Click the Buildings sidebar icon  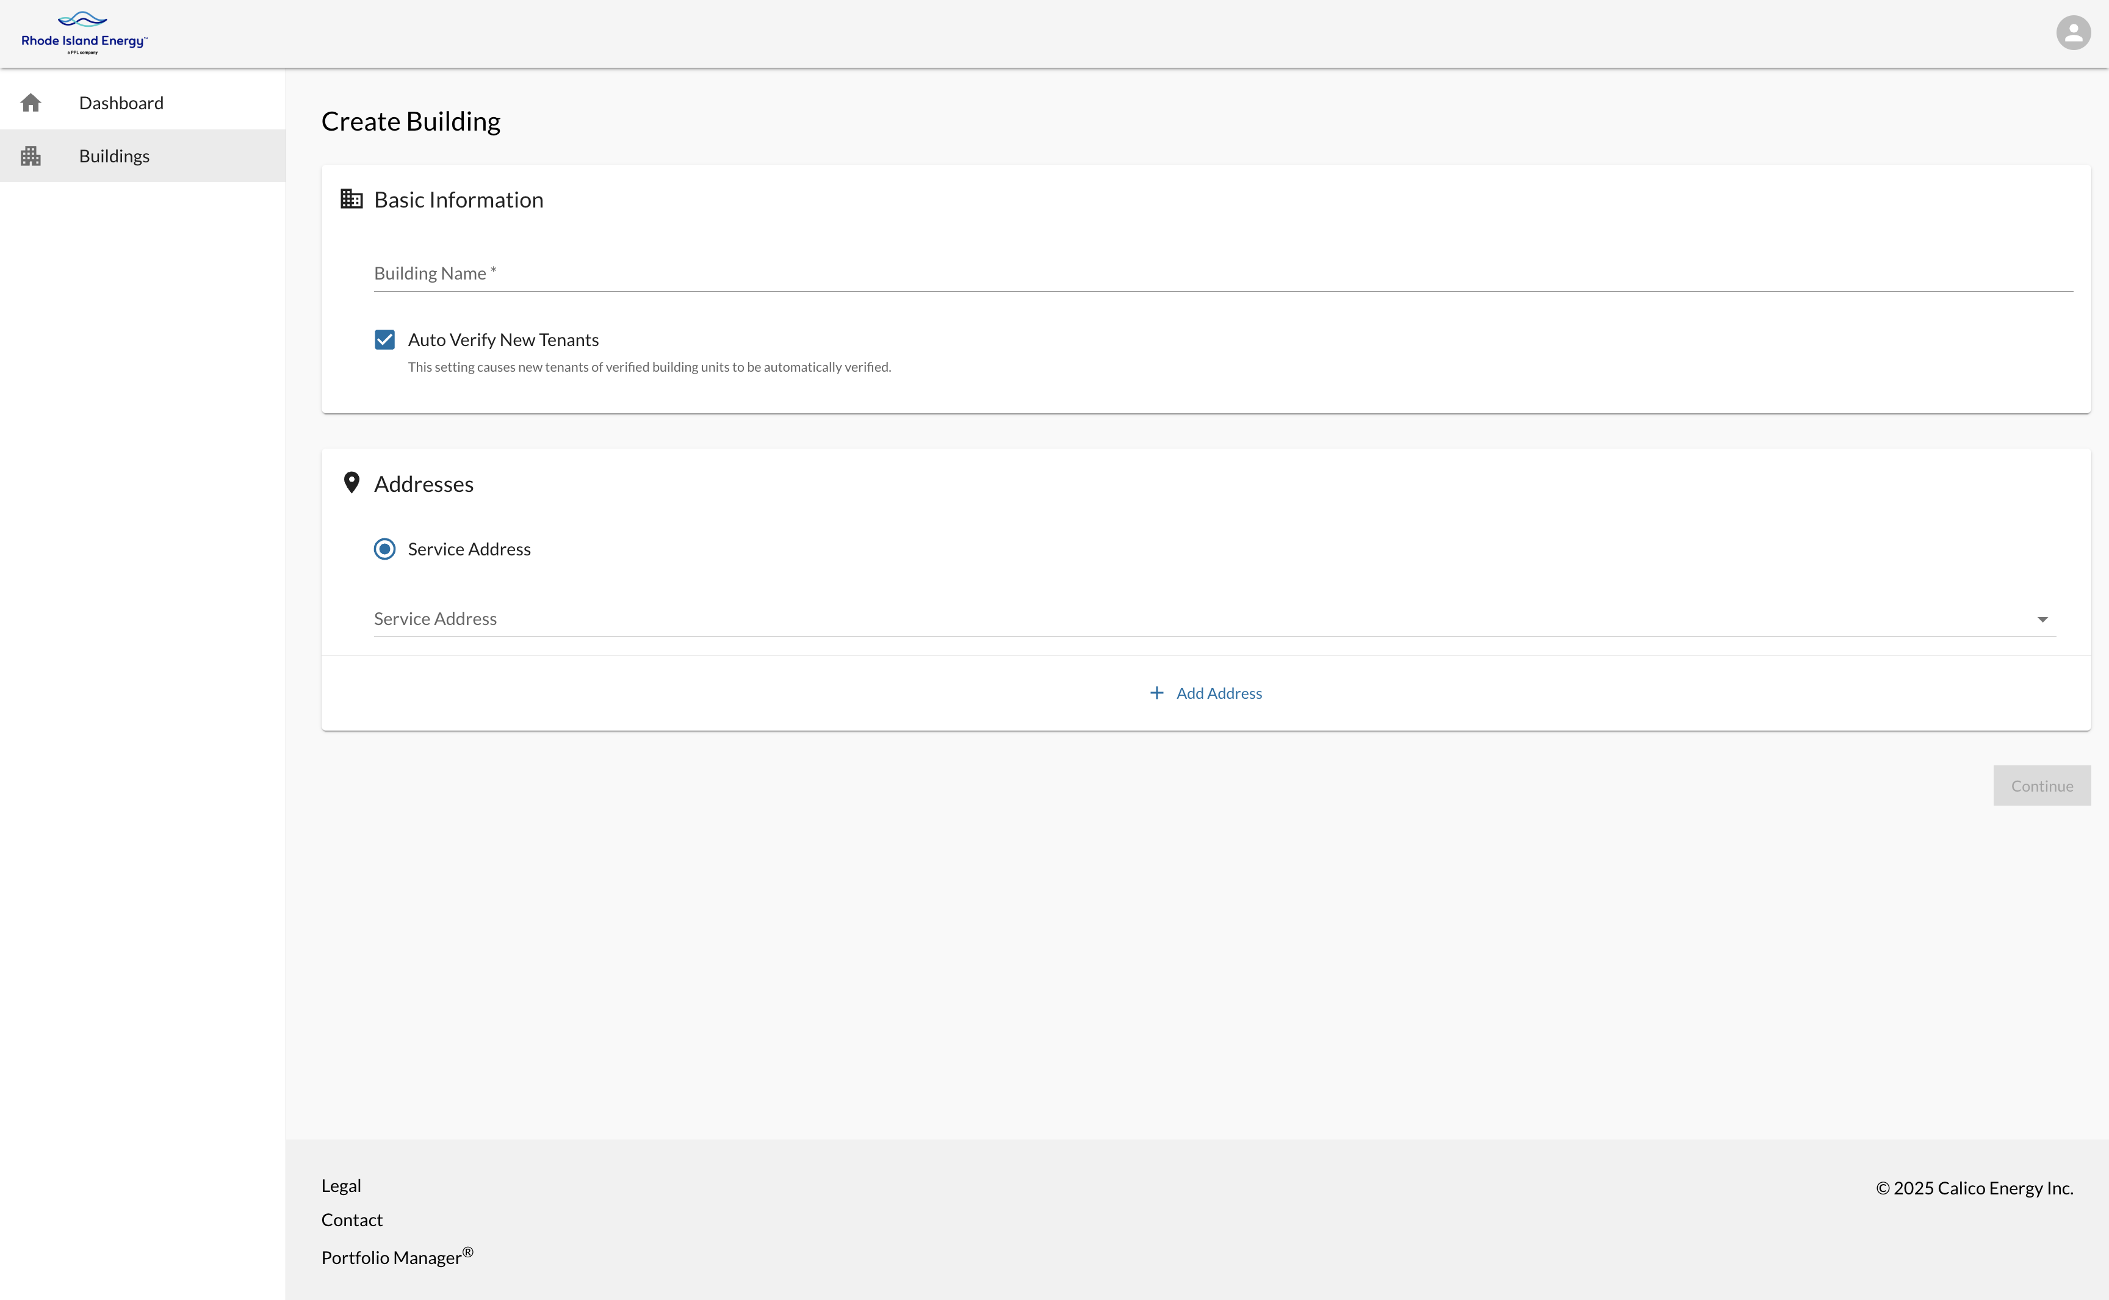(x=31, y=156)
